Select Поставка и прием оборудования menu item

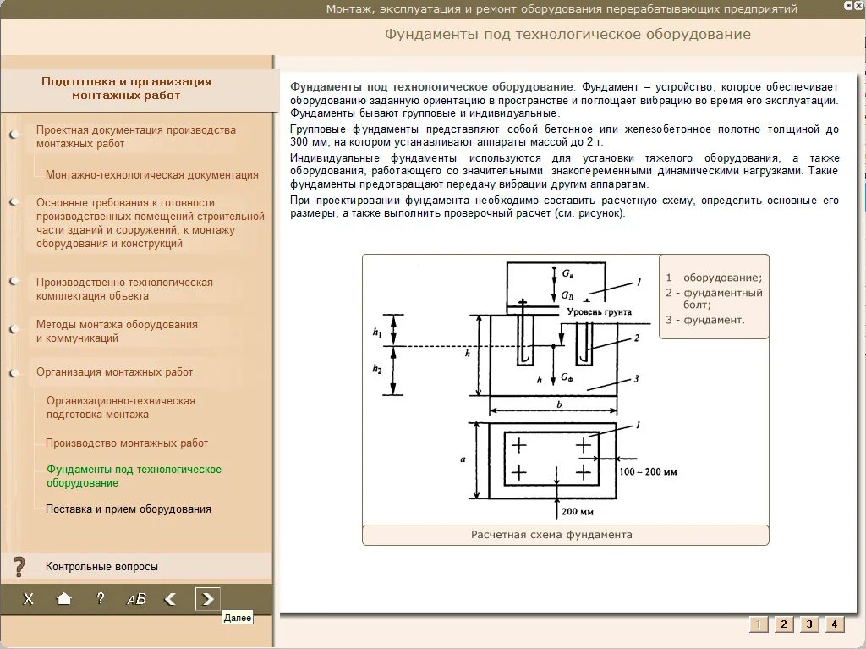[x=129, y=509]
